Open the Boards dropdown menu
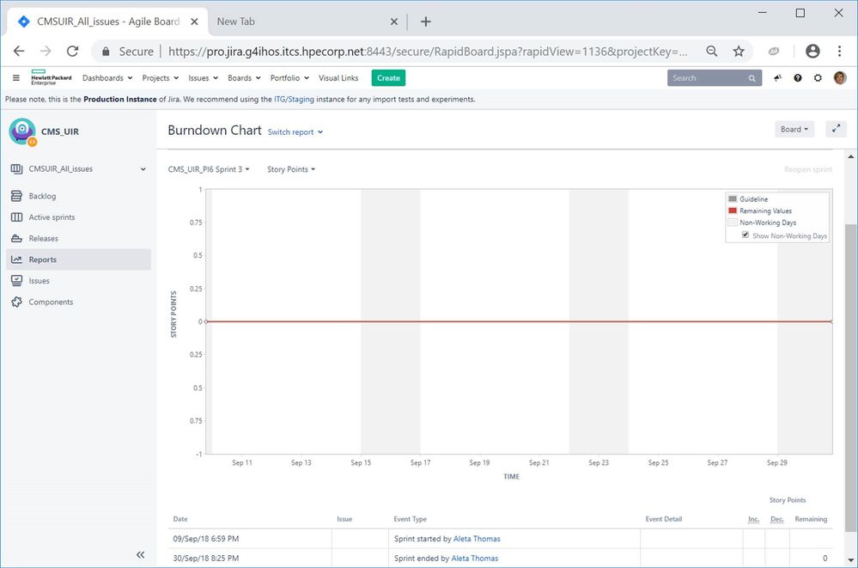This screenshot has height=568, width=858. click(244, 78)
